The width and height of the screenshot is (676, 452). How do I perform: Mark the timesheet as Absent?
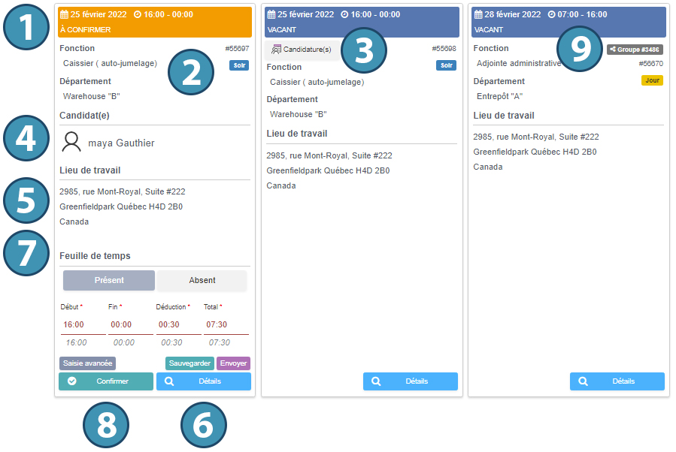pyautogui.click(x=202, y=280)
